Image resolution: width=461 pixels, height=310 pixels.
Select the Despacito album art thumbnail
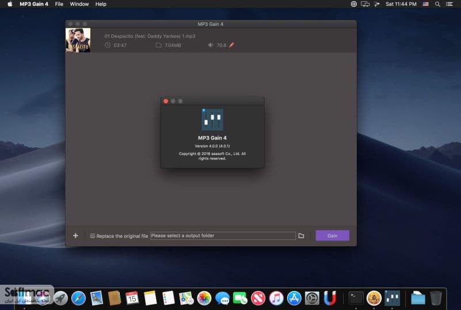point(78,40)
